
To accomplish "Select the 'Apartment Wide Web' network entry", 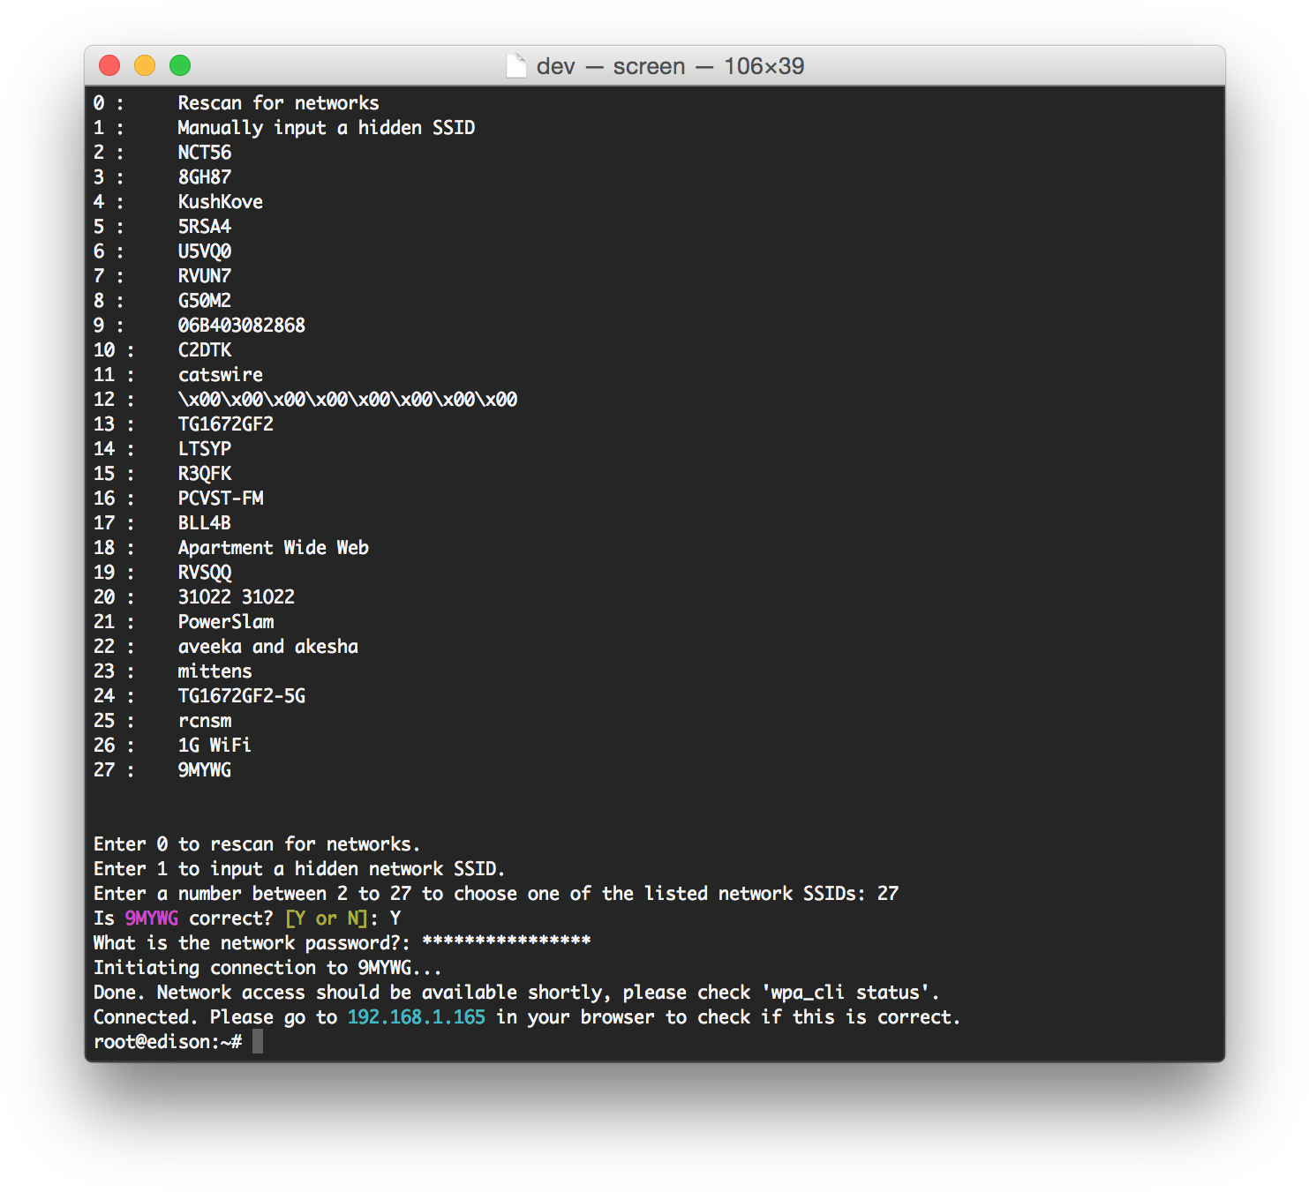I will (x=274, y=547).
